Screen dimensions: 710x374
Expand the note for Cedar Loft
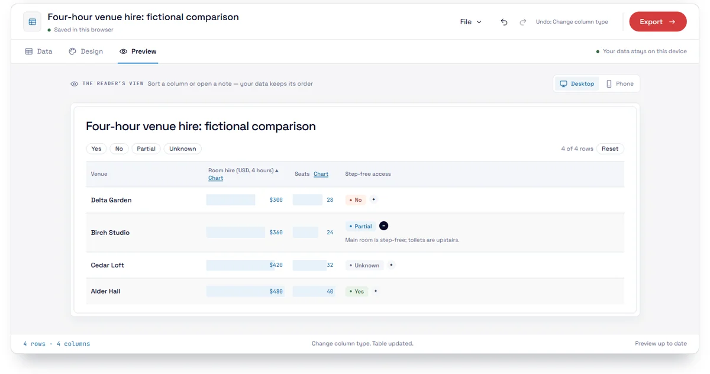[391, 265]
